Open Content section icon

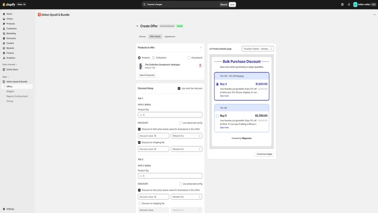click(4, 43)
